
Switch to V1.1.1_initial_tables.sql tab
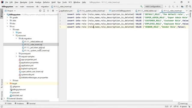click(147, 11)
